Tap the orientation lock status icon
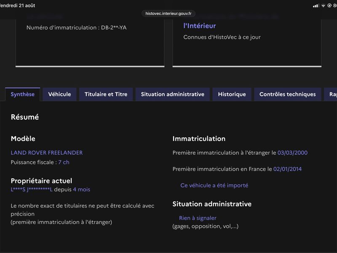337x253 pixels. pos(329,5)
